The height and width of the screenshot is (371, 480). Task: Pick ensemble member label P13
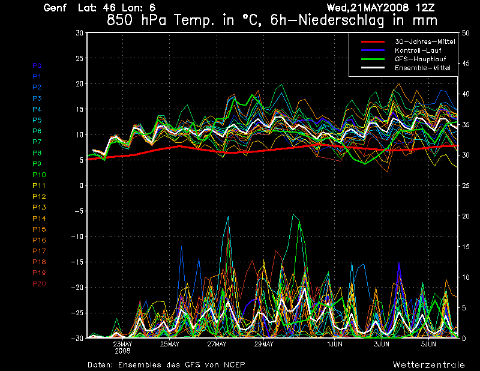tap(39, 207)
